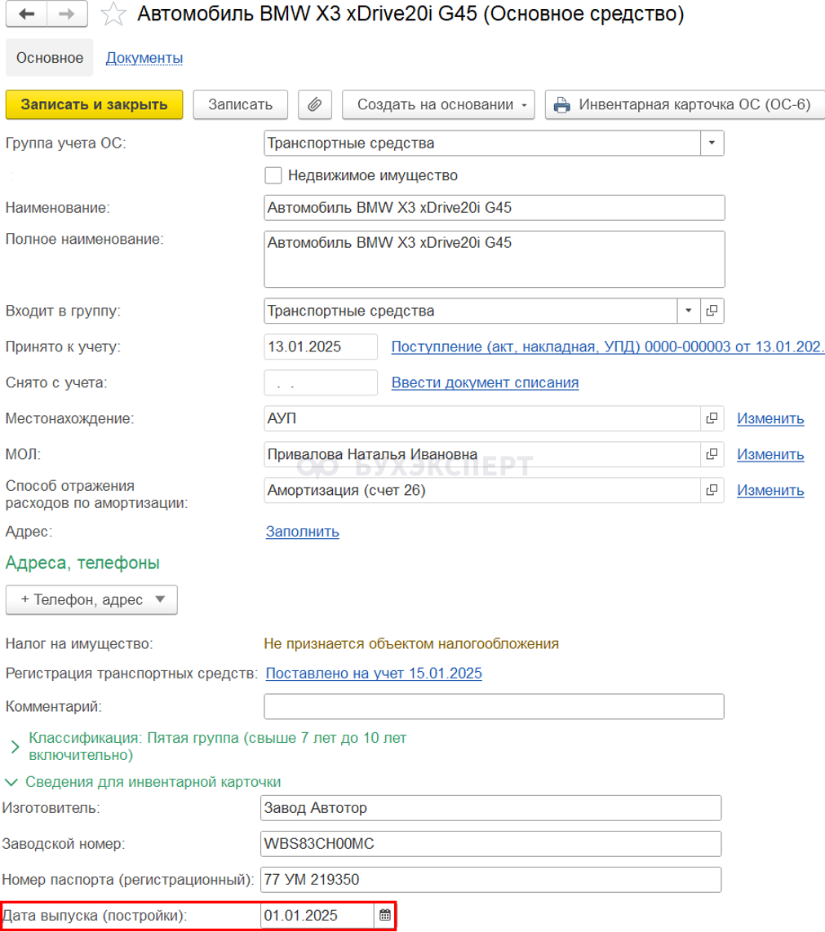Viewport: 825px width, 932px height.
Task: Open the Входит в группу dropdown arrow
Action: pos(688,311)
